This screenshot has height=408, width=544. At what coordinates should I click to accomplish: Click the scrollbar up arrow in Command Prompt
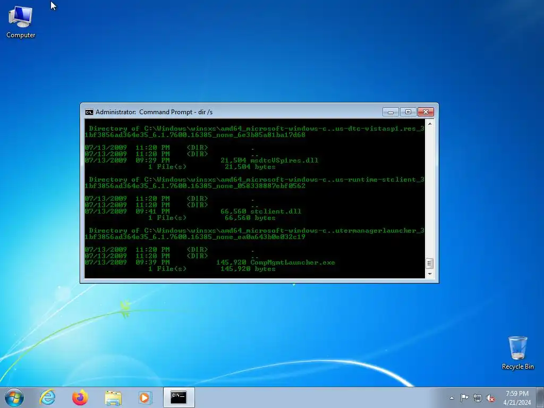429,123
